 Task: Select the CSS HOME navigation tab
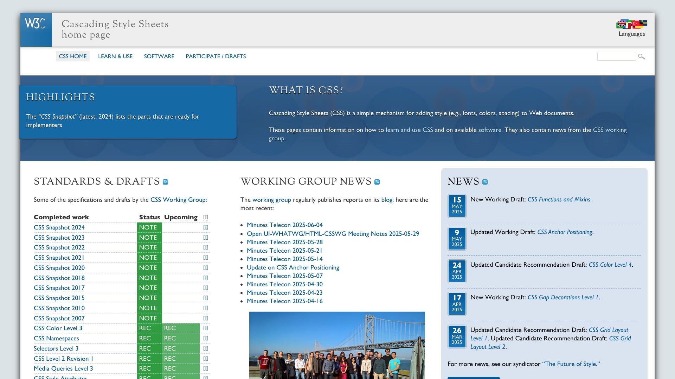(73, 56)
